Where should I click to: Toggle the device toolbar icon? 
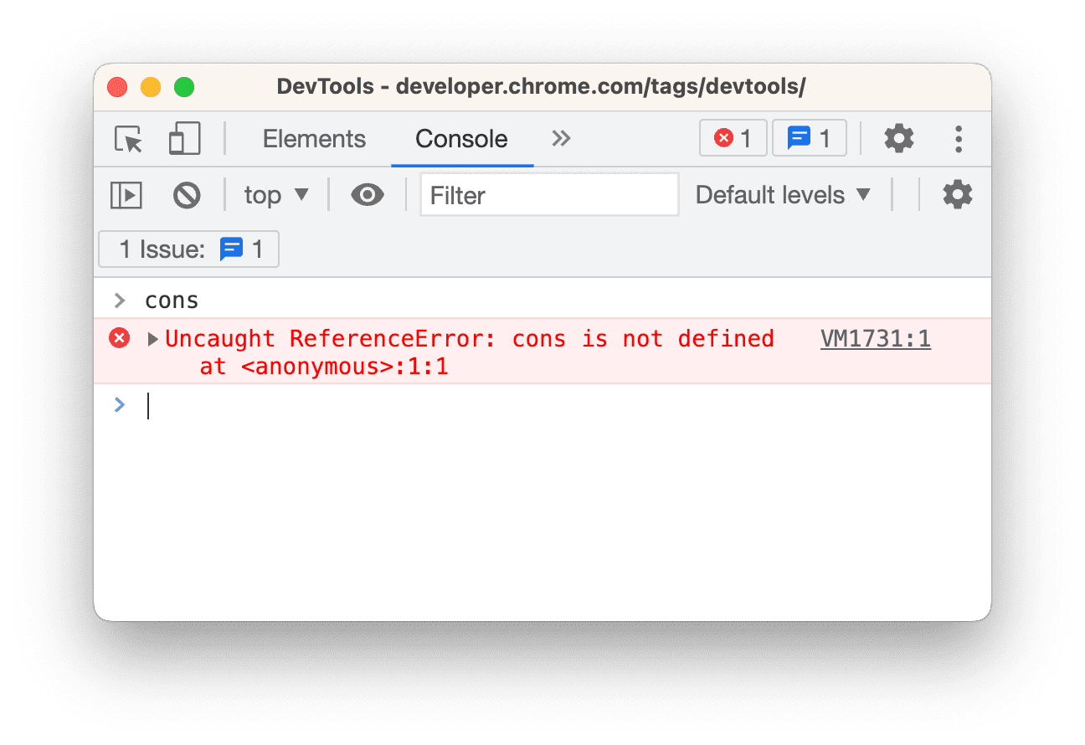184,139
